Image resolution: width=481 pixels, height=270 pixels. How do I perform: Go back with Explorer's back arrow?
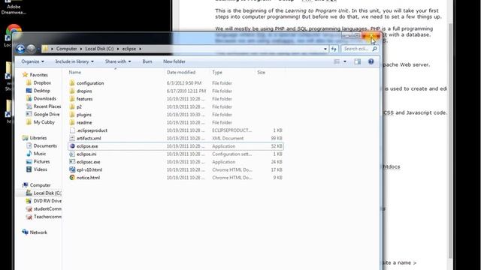tap(20, 49)
